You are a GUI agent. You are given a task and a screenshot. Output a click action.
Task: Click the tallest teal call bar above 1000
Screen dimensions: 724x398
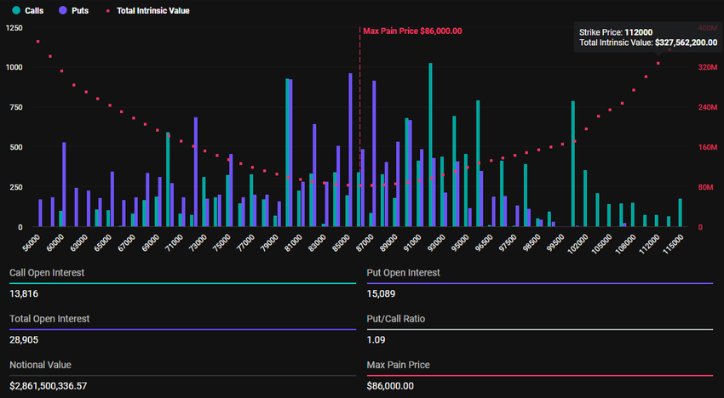point(430,145)
